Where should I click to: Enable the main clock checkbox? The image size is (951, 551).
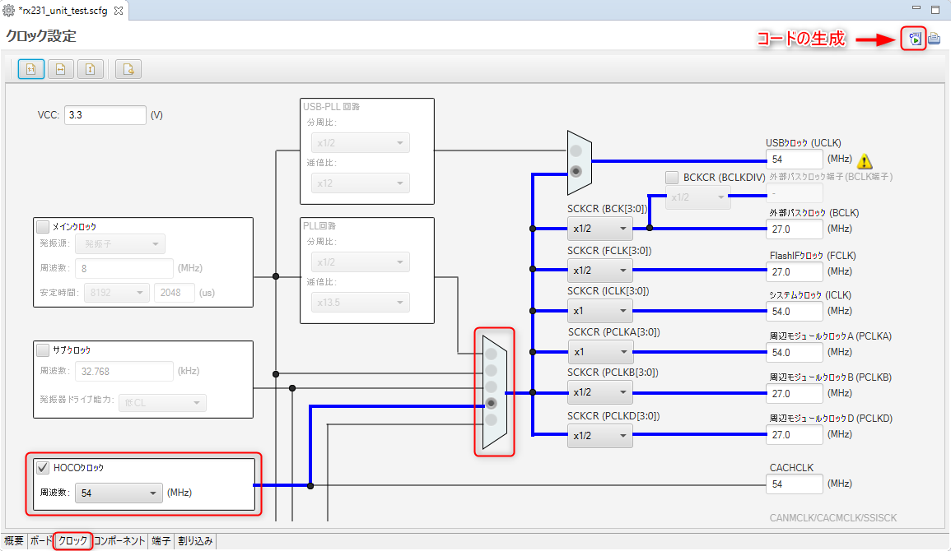(43, 226)
